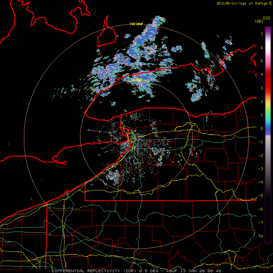Click the -2 value on the color scale
Image resolution: width=273 pixels, height=273 pixels.
point(261,156)
